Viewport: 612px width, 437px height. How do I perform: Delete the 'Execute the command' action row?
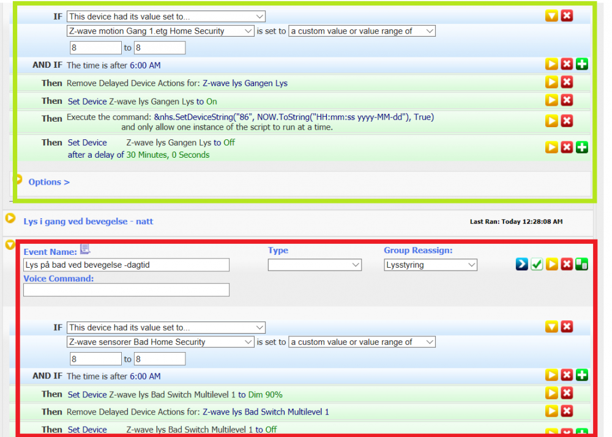tap(567, 120)
